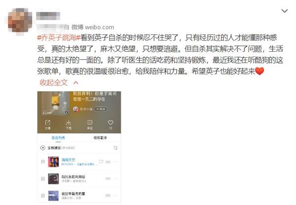Open the multi-select icon beside 全部播放
Viewport: 296px width, 205px height.
(115, 148)
